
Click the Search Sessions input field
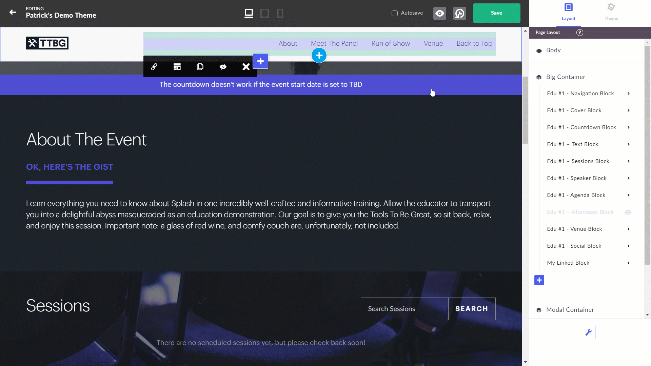[405, 309]
